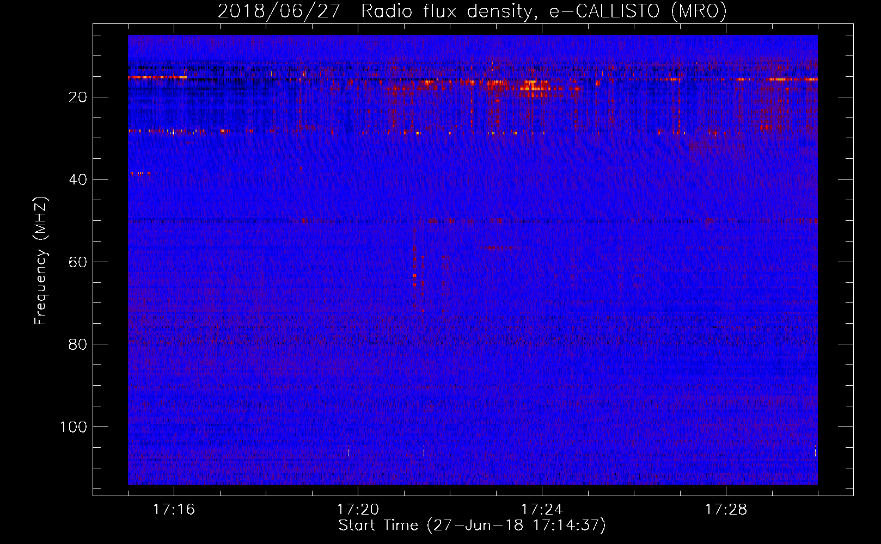
Task: Click the 'Start Time (27-Jun-18 17:14:37)' label
Action: pyautogui.click(x=472, y=526)
